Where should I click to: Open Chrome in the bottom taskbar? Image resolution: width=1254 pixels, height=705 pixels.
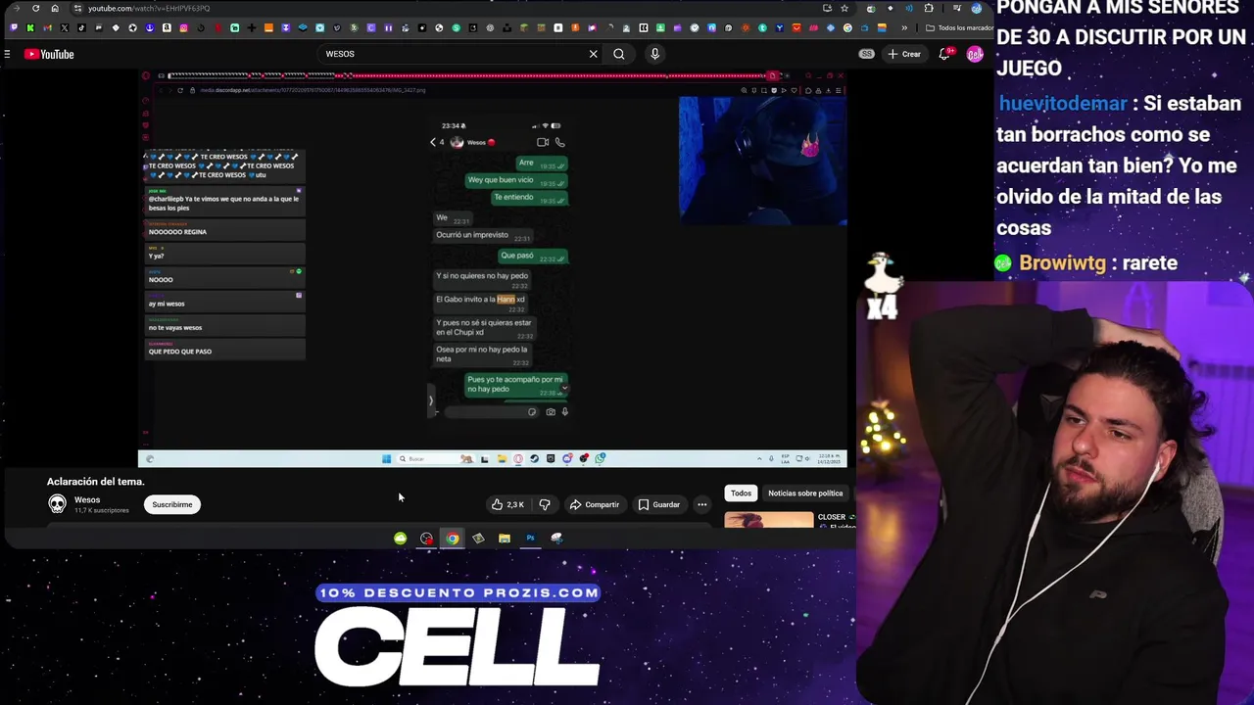coord(453,538)
